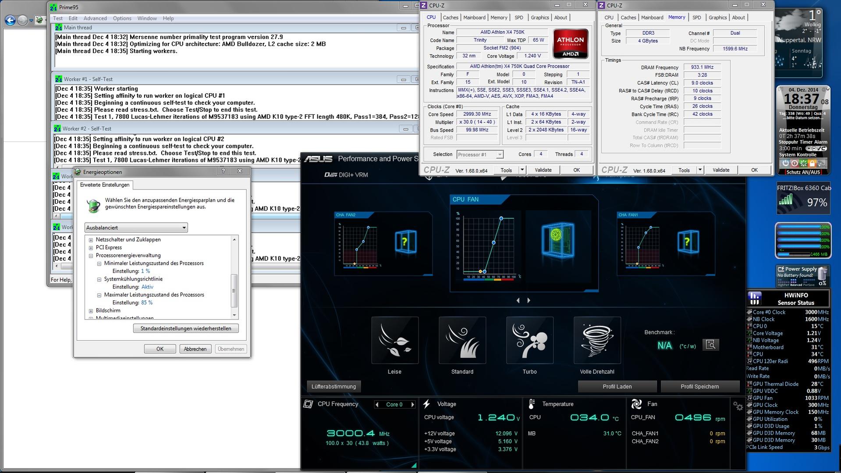Open Prime95 Test menu

58,18
